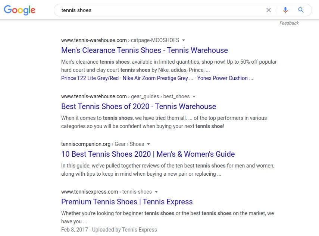Screen dimensions: 319x236
Task: Expand dropdown arrow next to catpage-MCOSHOES
Action: (184, 40)
